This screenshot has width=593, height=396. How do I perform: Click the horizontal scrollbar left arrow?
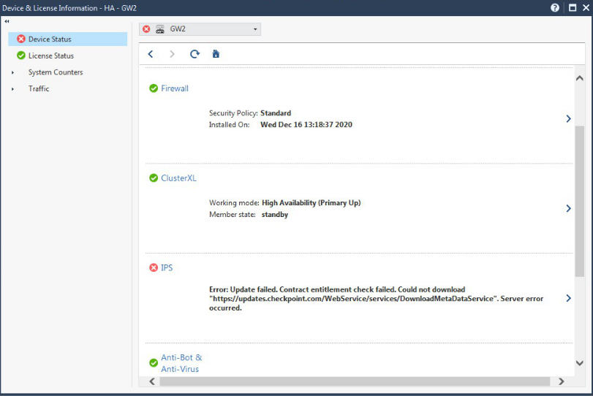pos(152,381)
